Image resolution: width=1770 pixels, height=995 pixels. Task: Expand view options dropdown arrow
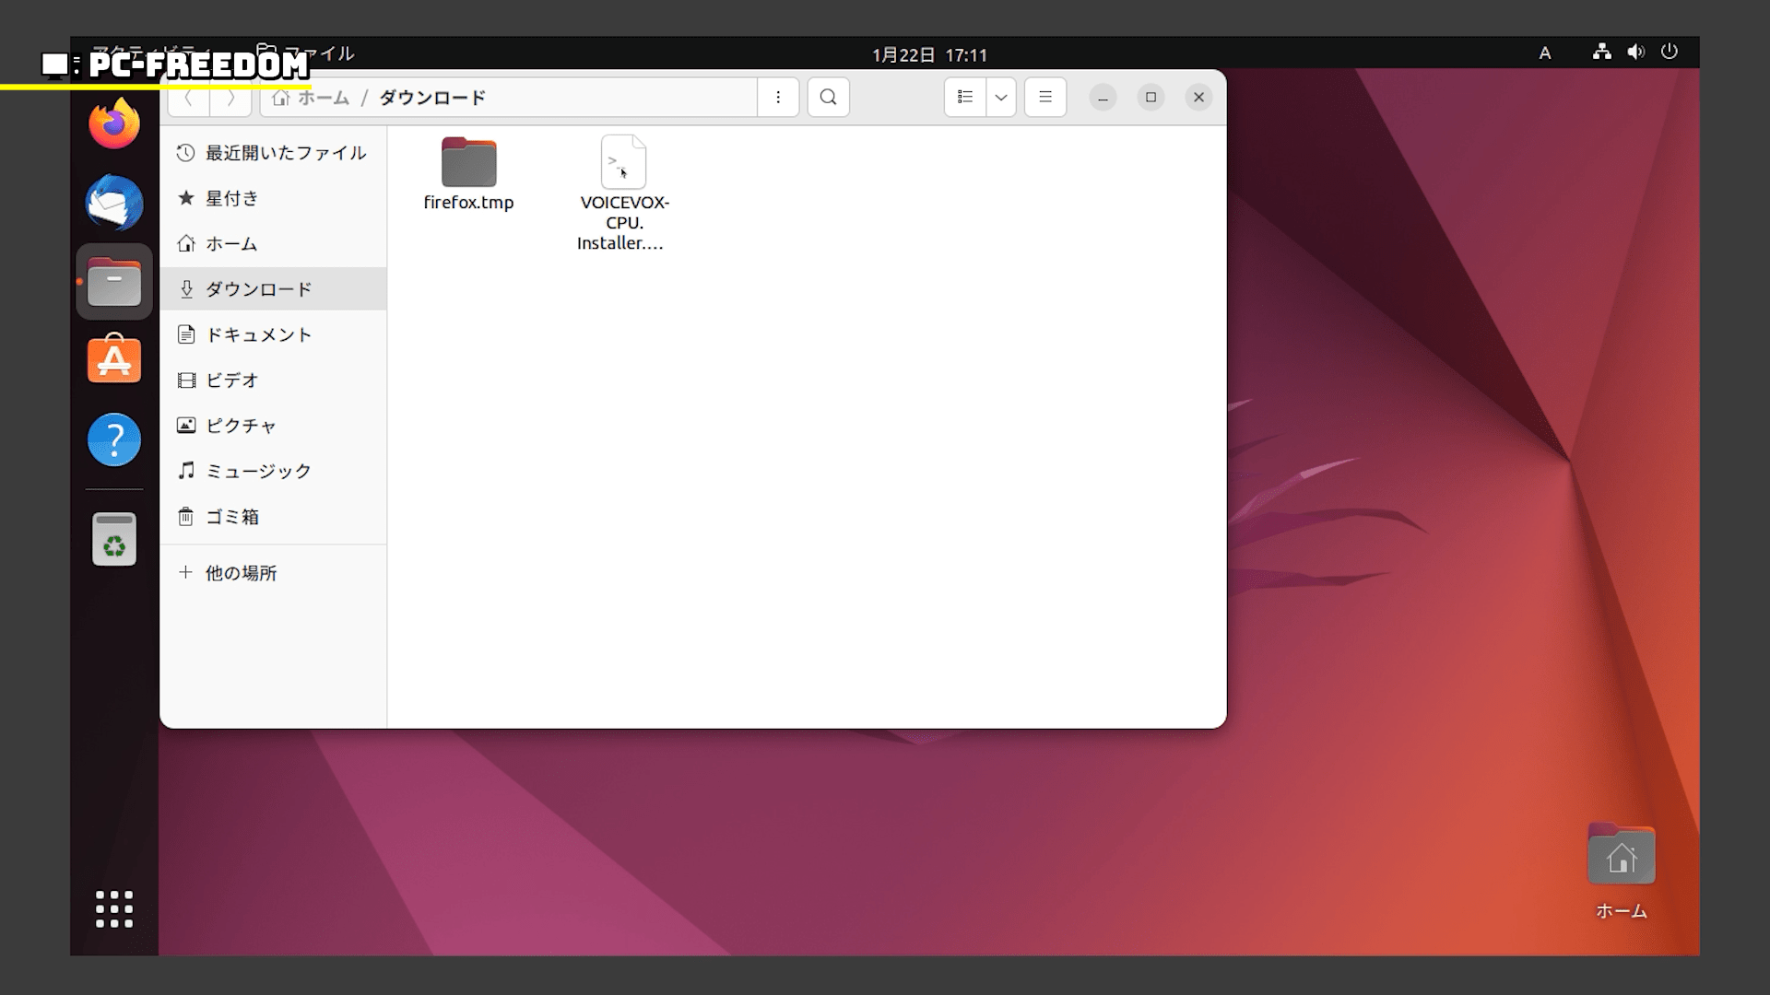pyautogui.click(x=1001, y=97)
